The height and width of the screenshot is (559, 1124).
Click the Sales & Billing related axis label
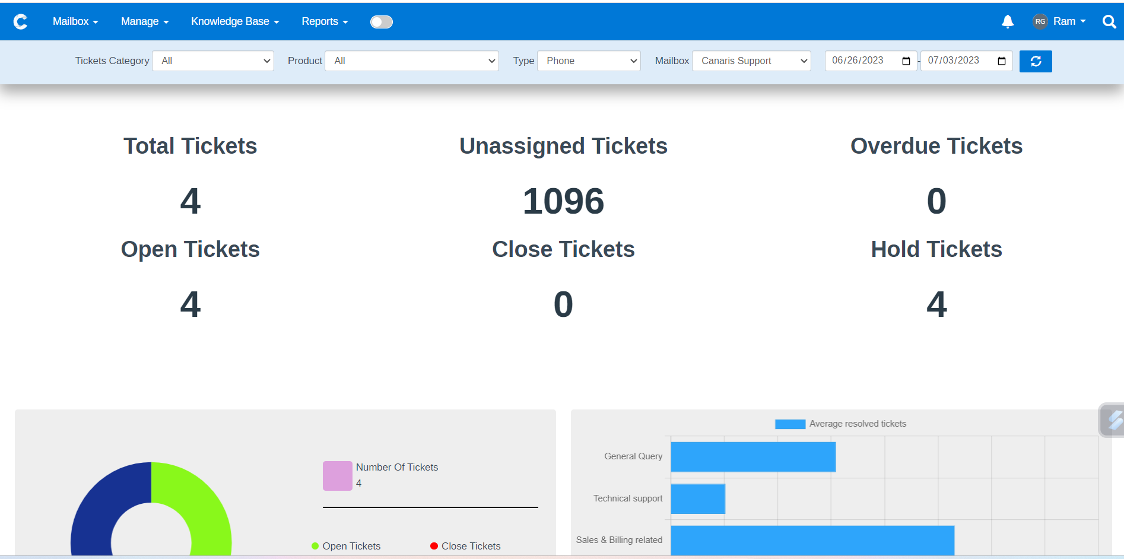click(619, 540)
